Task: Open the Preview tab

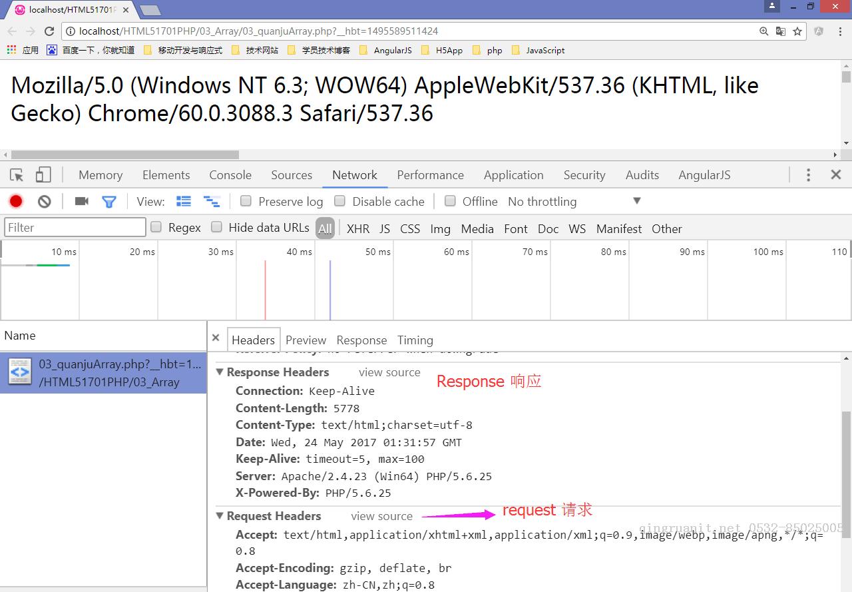Action: pyautogui.click(x=306, y=340)
